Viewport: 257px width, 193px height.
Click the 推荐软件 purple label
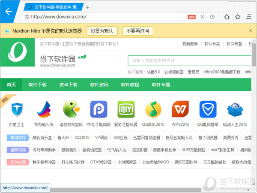[x=18, y=150]
